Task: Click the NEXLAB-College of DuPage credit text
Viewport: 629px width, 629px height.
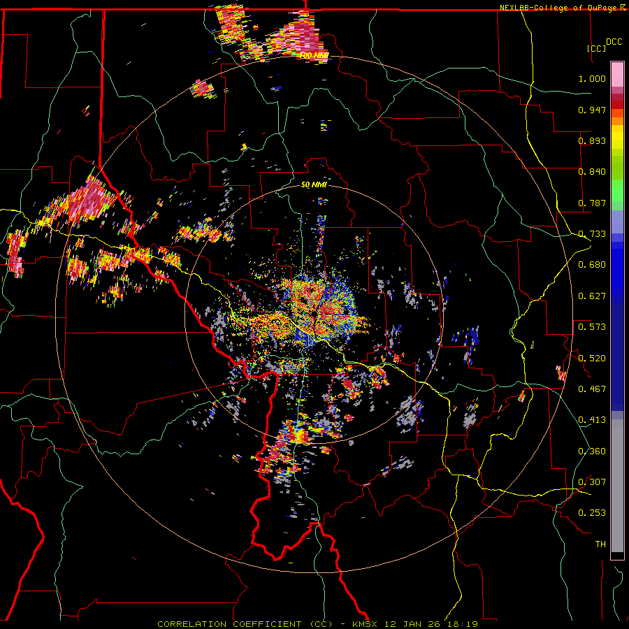Action: click(x=559, y=8)
